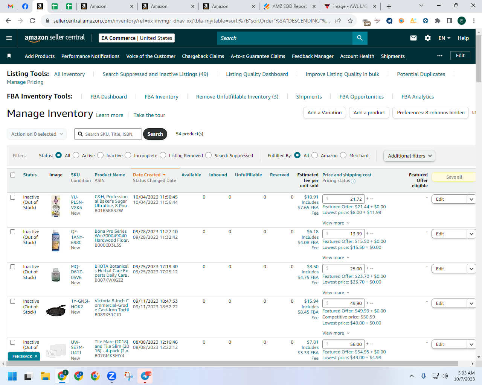Click the Amazon Seller Central logo
This screenshot has height=385, width=482.
click(55, 38)
